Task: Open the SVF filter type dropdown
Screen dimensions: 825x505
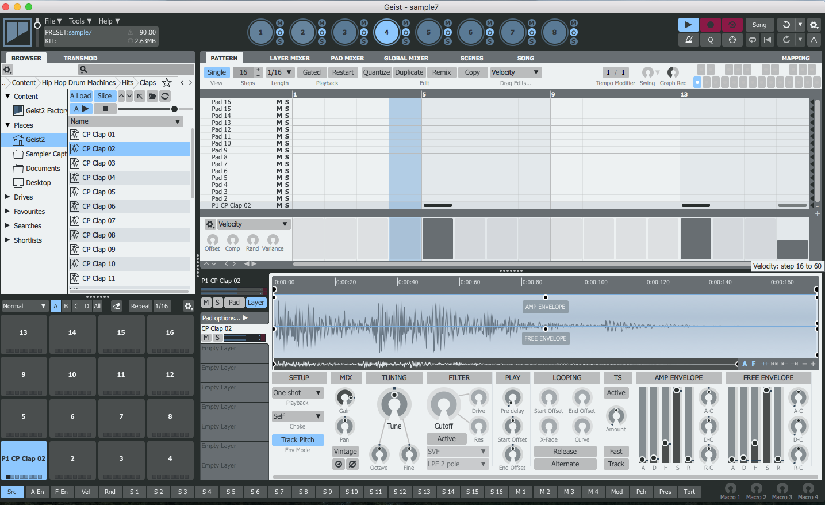Action: point(457,452)
